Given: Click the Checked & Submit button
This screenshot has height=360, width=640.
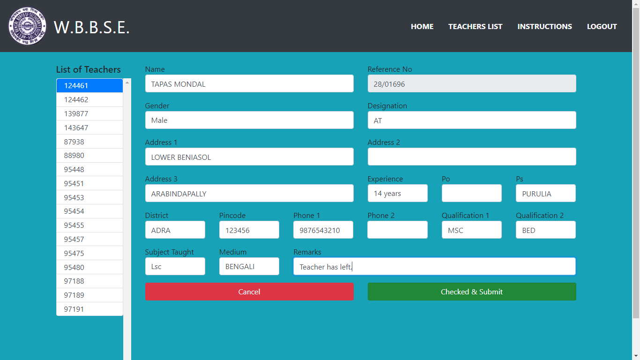Looking at the screenshot, I should (x=471, y=292).
